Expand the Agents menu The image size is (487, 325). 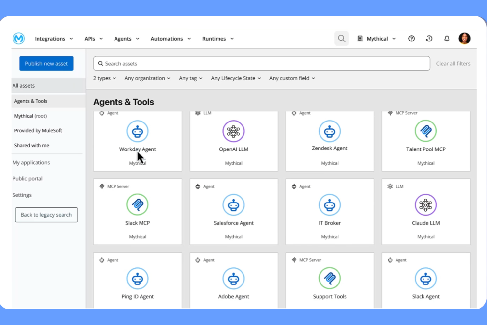pyautogui.click(x=127, y=39)
